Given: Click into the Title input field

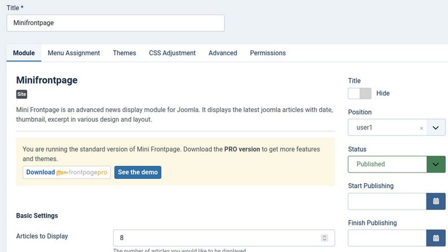Looking at the screenshot, I should tap(115, 23).
